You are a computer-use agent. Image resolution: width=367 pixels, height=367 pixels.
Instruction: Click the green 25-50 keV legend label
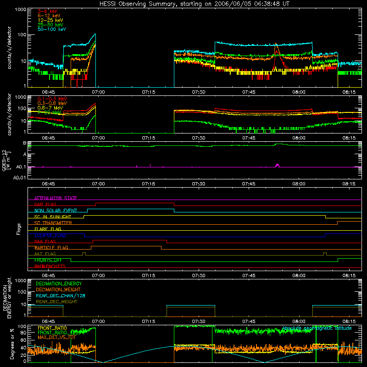50,25
